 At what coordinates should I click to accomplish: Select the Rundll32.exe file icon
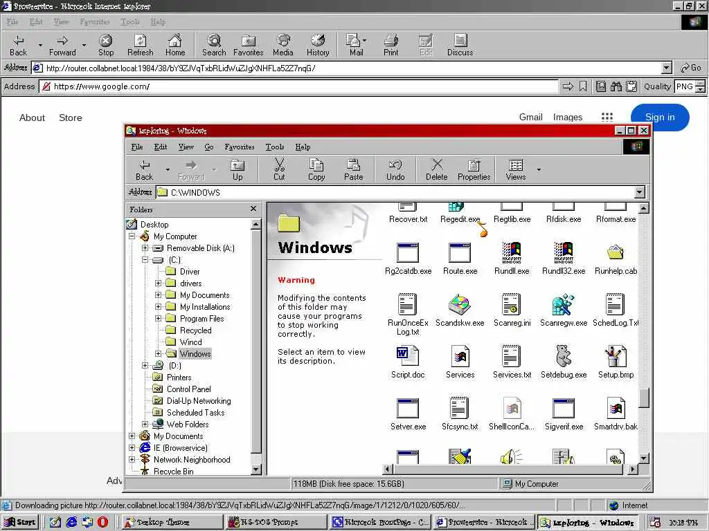click(564, 259)
